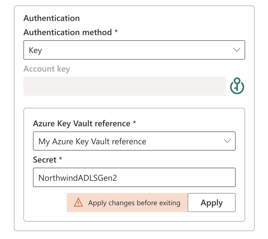The image size is (268, 239).
Task: Click the Authentication heading
Action: (x=51, y=18)
